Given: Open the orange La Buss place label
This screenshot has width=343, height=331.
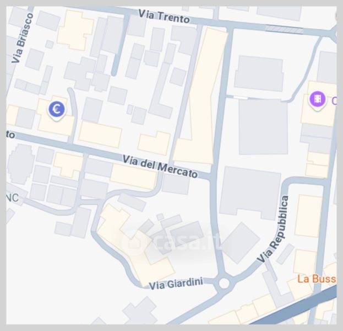Looking at the screenshot, I should pos(317,279).
